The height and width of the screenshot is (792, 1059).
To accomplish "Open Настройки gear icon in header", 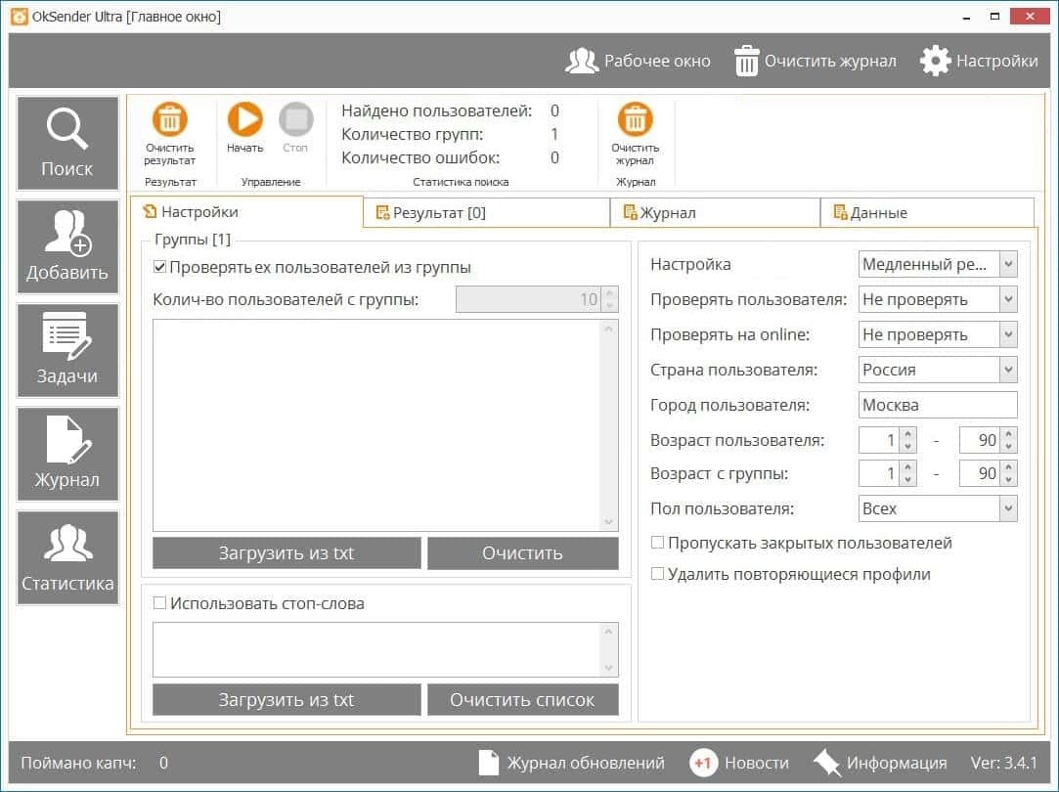I will [936, 61].
